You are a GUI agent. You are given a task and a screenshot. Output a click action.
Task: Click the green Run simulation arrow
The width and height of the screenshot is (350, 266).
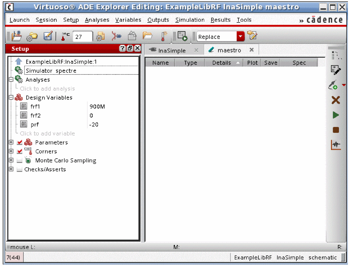click(336, 115)
